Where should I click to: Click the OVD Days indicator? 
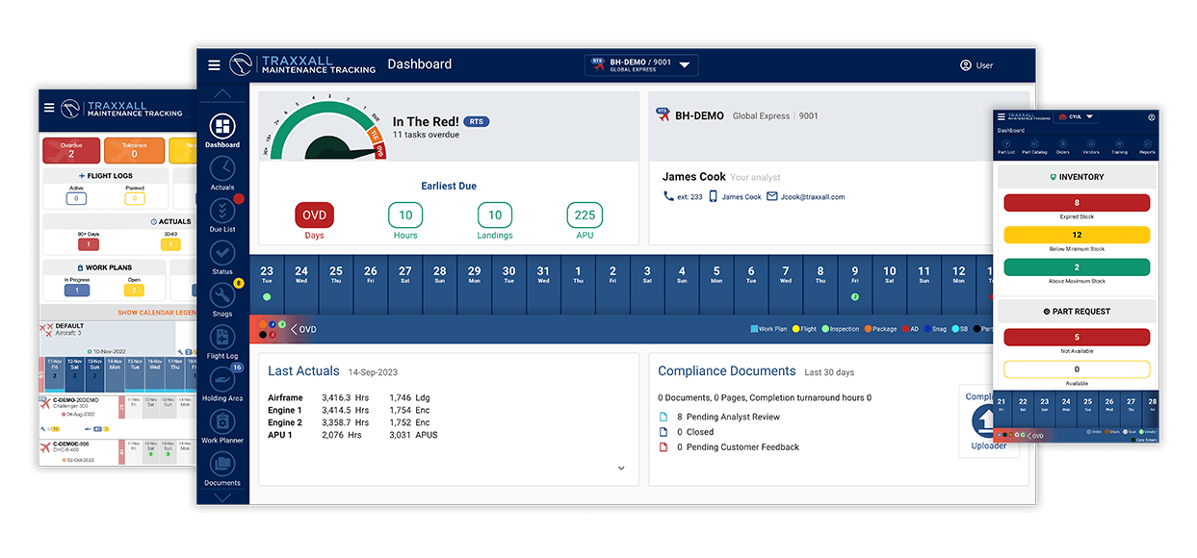pyautogui.click(x=315, y=216)
